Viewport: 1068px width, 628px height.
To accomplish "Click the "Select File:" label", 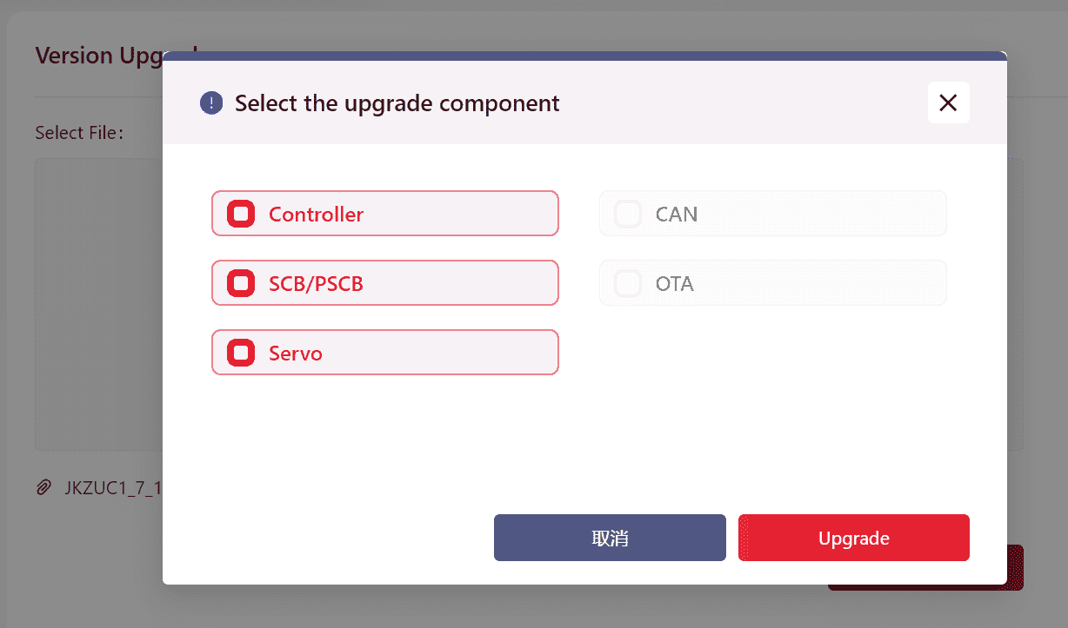I will click(x=79, y=133).
